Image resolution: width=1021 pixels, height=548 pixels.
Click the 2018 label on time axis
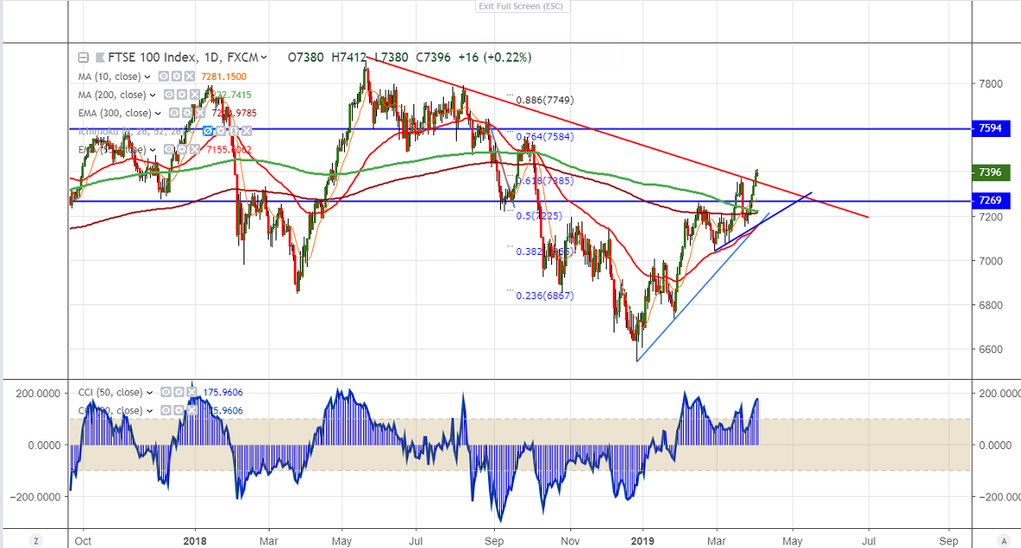tap(195, 541)
